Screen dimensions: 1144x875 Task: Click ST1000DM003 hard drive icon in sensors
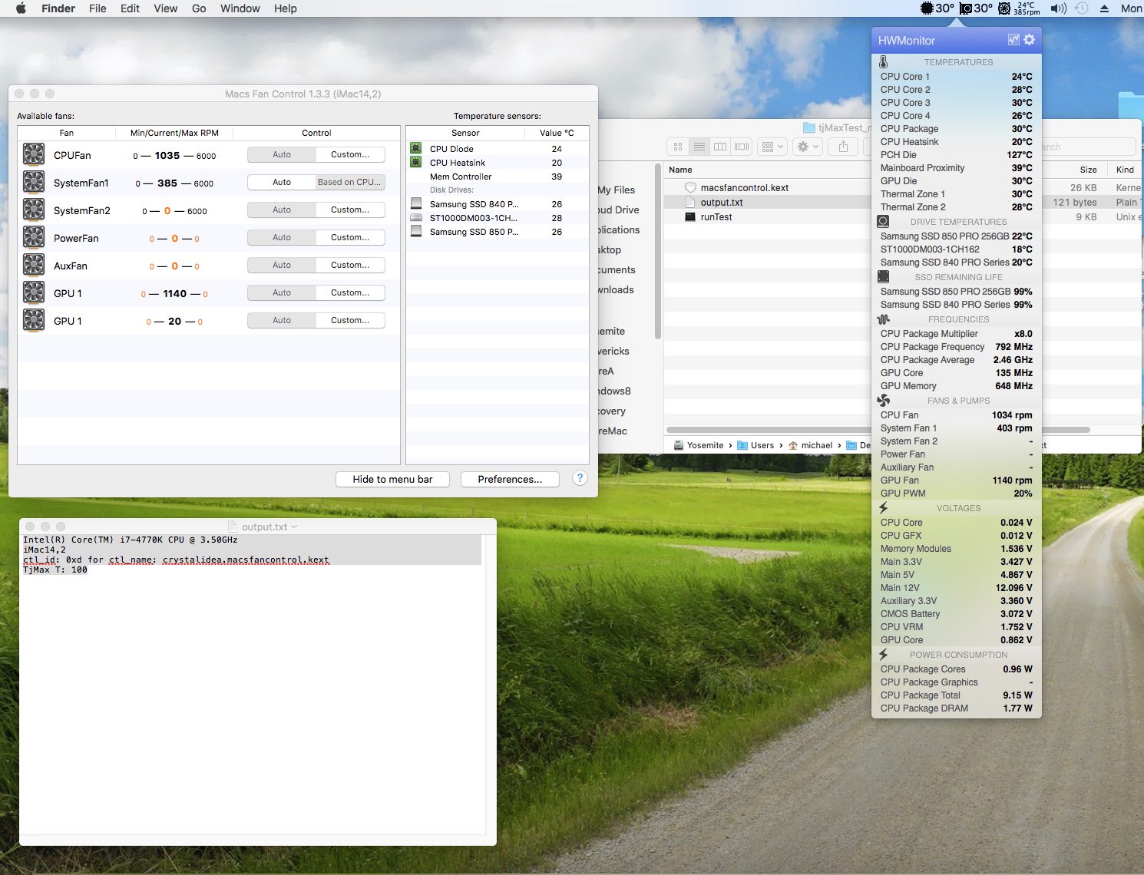pos(416,217)
